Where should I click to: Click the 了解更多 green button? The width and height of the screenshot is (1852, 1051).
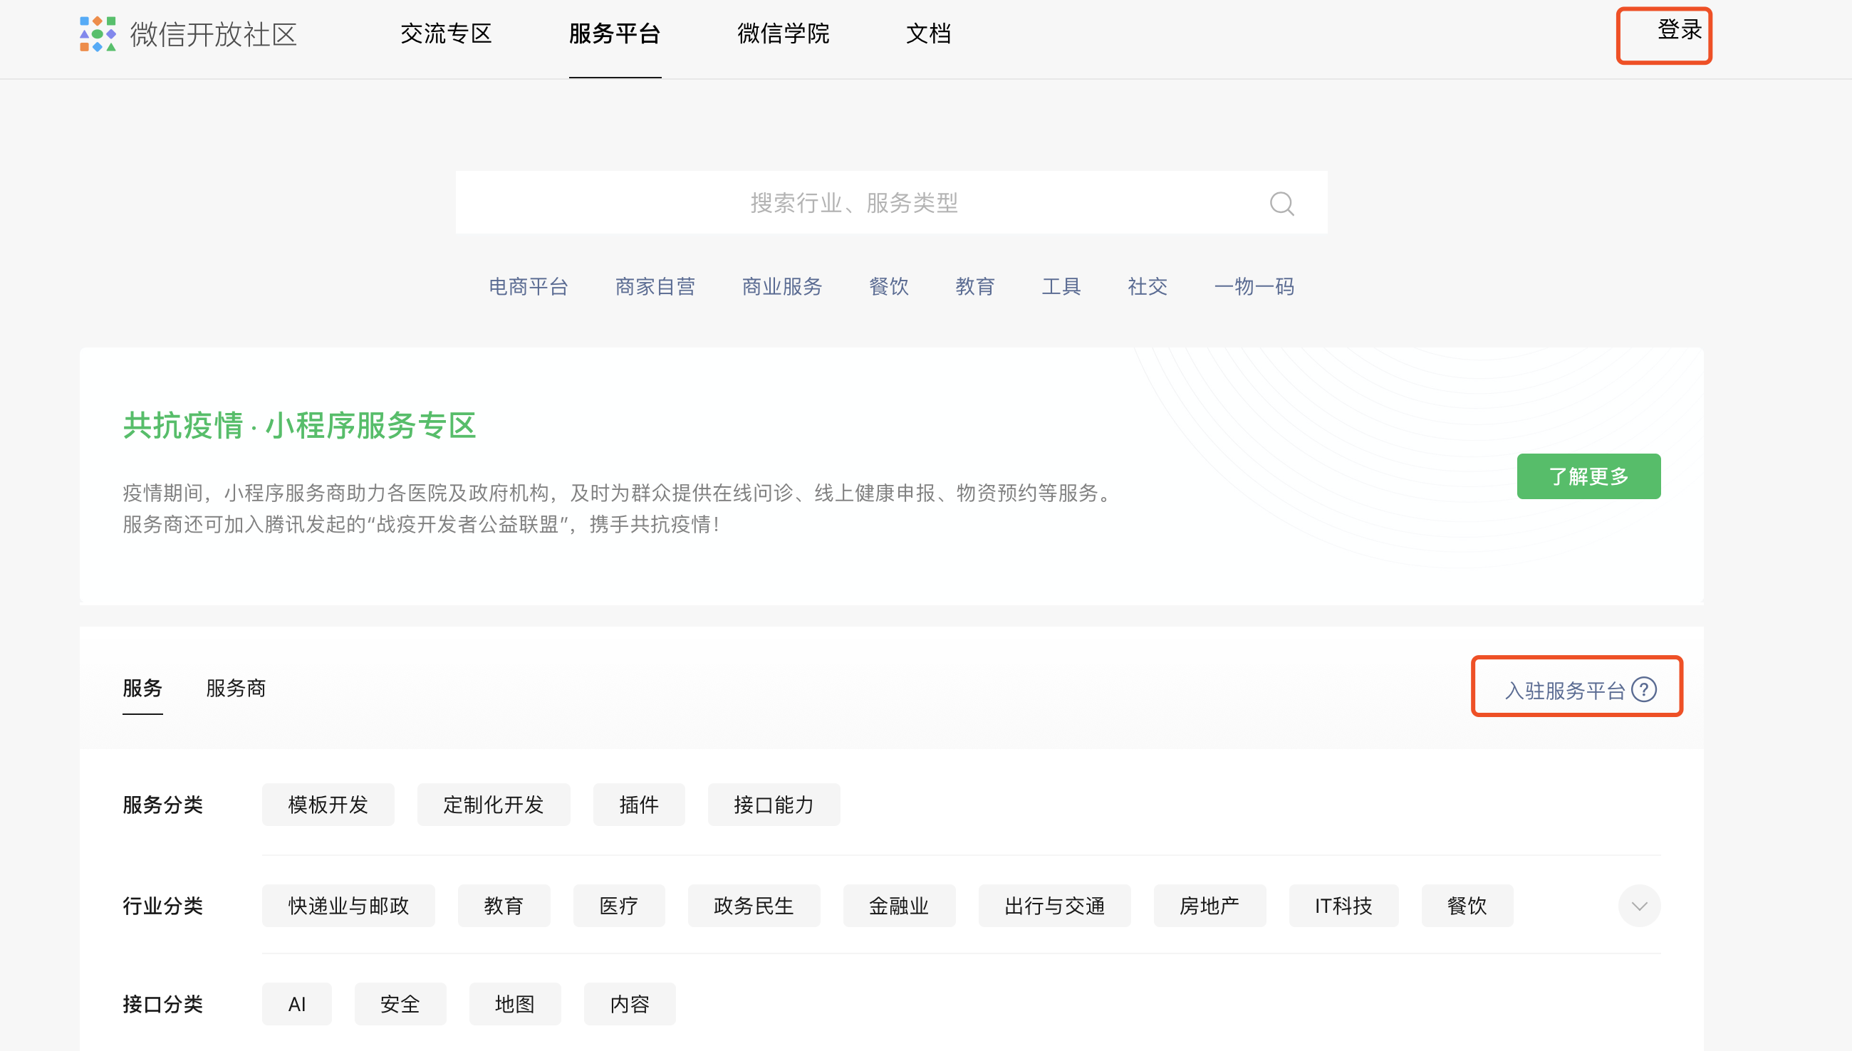tap(1588, 476)
